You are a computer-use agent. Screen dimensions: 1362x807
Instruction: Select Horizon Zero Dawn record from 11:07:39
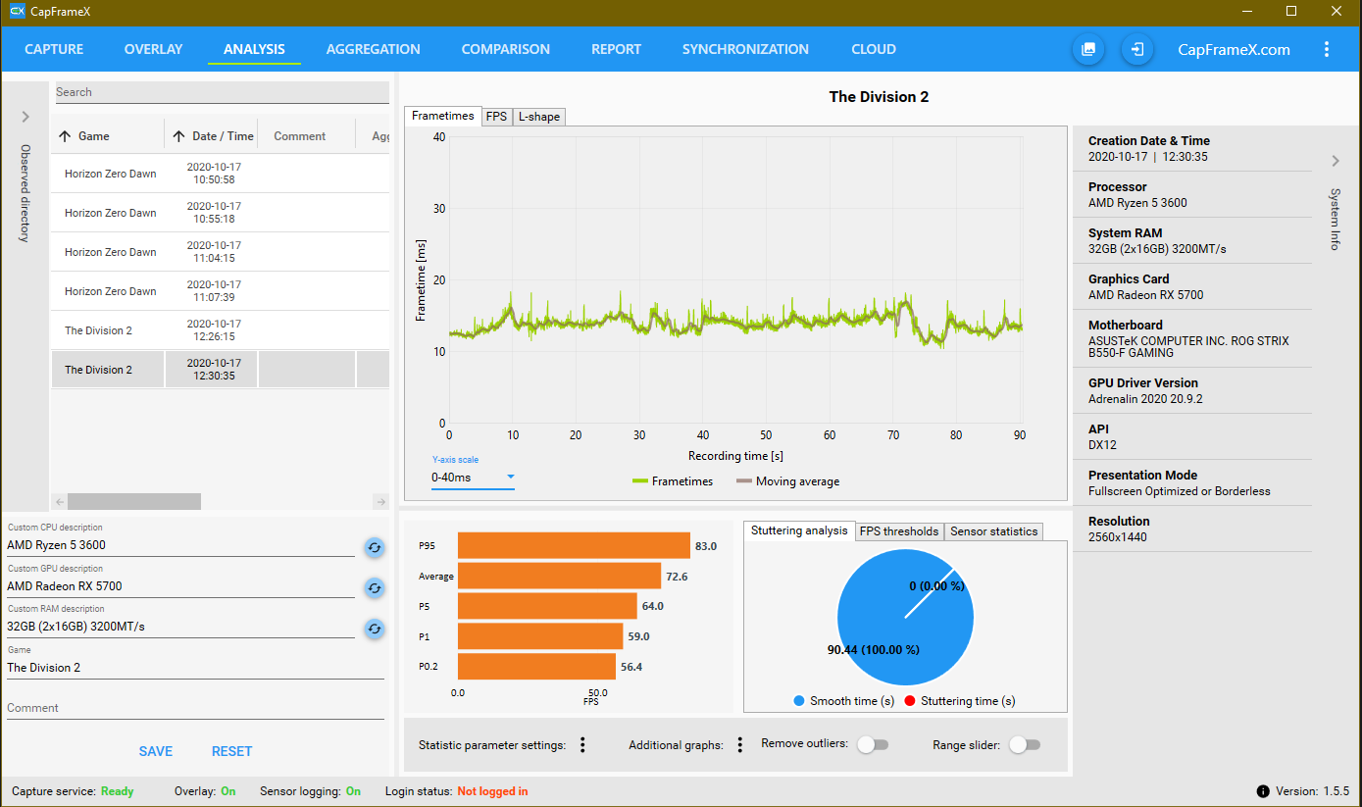pyautogui.click(x=220, y=291)
